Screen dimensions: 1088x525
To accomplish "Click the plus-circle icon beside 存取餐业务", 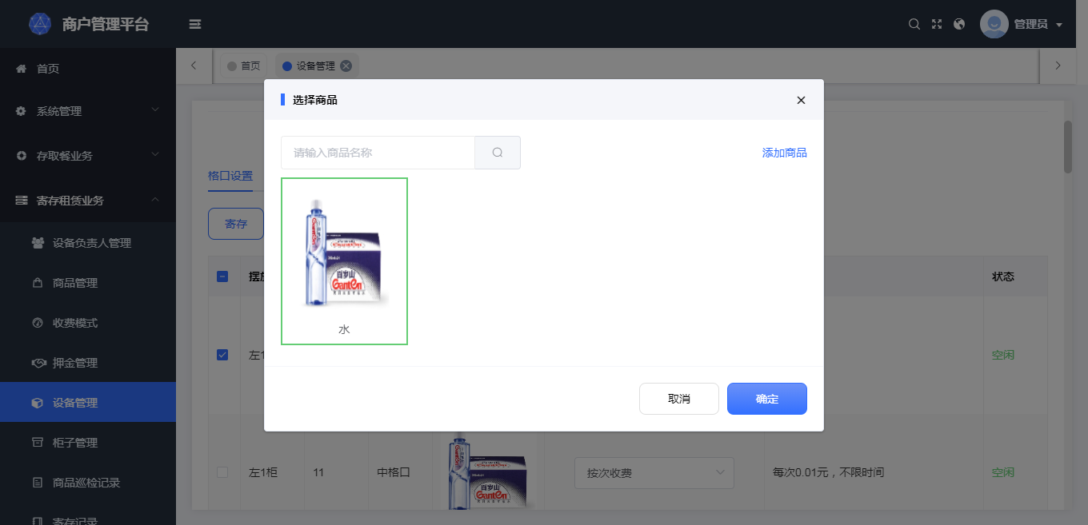I will coord(22,156).
